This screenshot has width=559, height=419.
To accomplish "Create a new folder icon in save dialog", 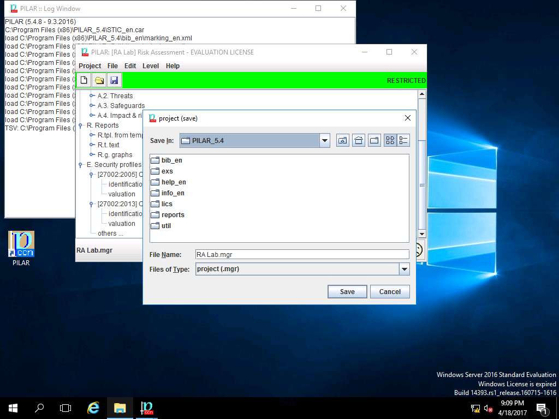I will click(374, 140).
